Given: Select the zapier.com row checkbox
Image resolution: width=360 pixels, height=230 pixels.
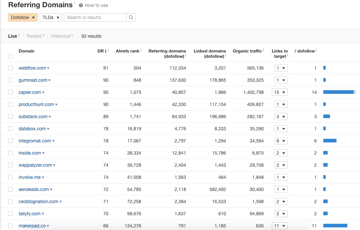Looking at the screenshot, I should point(10,92).
